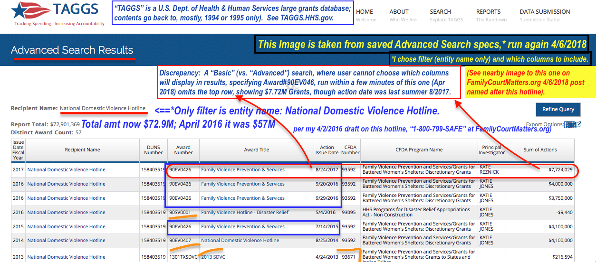Open the 2013 SDVC award title link
The width and height of the screenshot is (596, 262).
point(213,257)
